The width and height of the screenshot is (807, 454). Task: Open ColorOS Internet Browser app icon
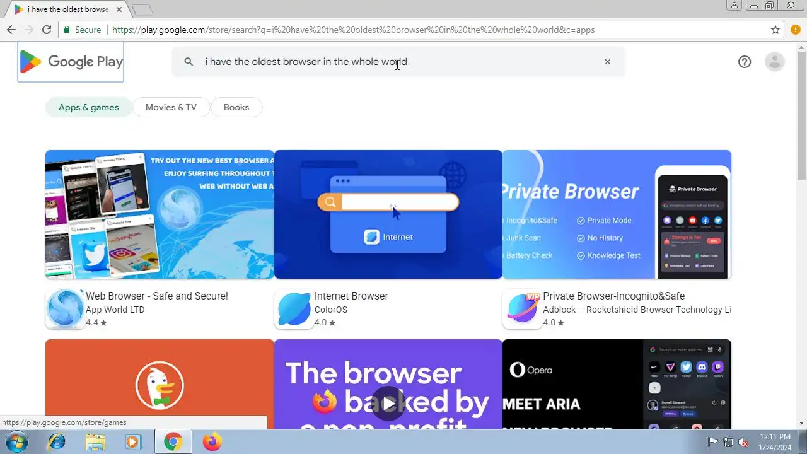click(294, 309)
